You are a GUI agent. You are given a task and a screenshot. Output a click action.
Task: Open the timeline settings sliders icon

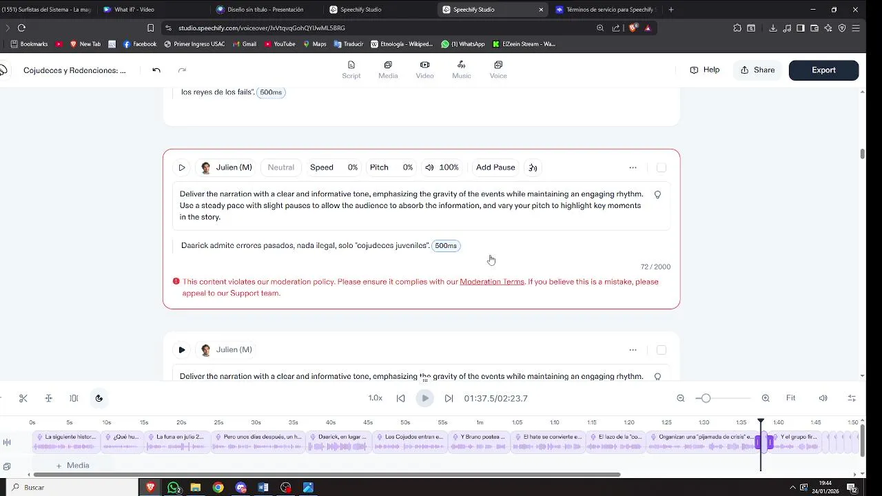coord(852,398)
